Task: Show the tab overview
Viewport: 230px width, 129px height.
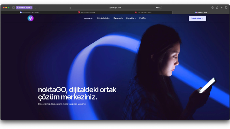Action: coord(226,8)
